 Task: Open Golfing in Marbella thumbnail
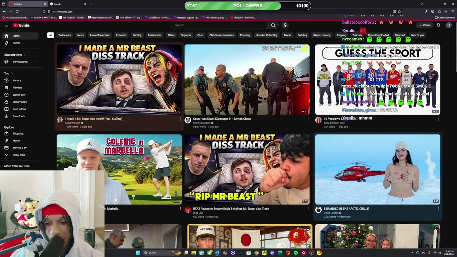click(x=119, y=169)
